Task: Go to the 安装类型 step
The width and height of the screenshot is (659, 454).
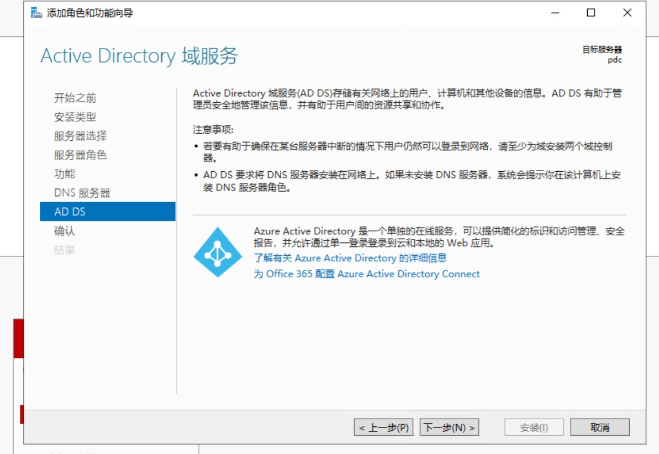Action: [x=75, y=117]
